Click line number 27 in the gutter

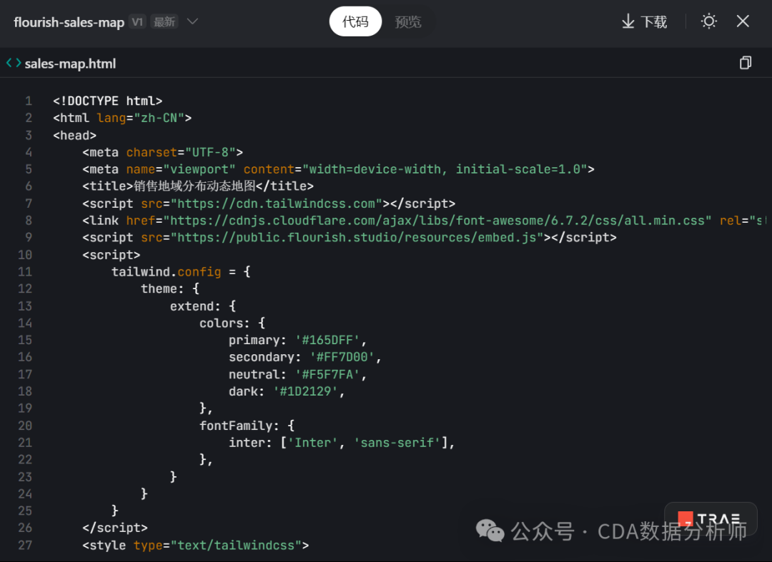(x=25, y=546)
